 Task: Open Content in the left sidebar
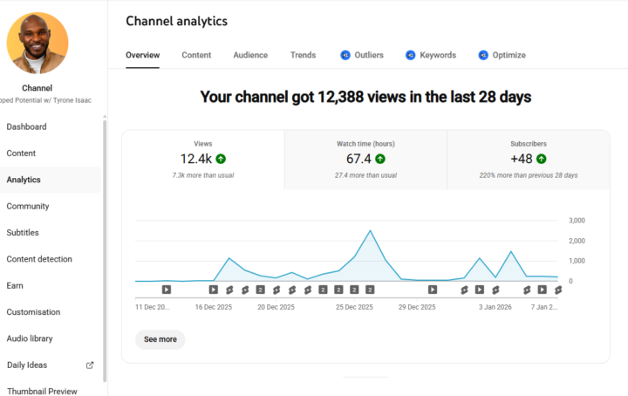click(21, 154)
